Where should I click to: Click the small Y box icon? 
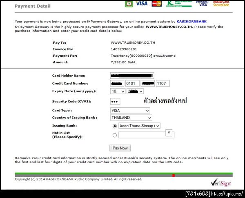click(x=169, y=133)
